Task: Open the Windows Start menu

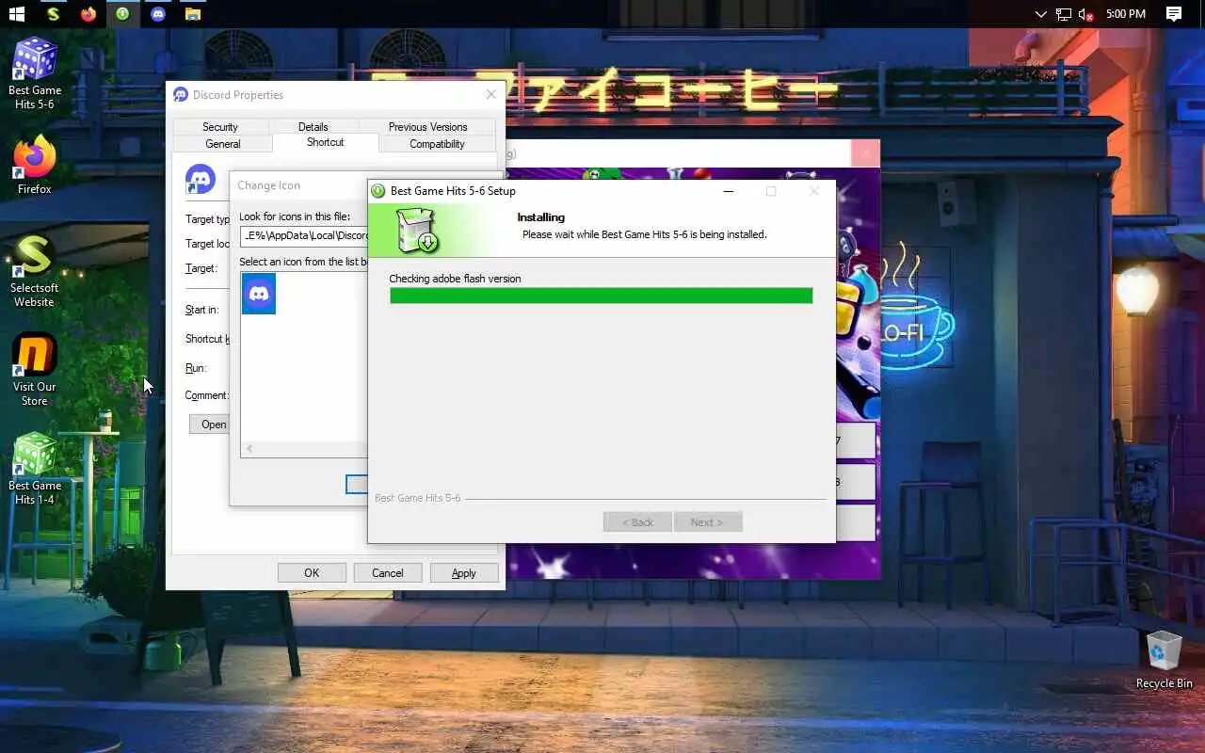Action: (x=17, y=14)
